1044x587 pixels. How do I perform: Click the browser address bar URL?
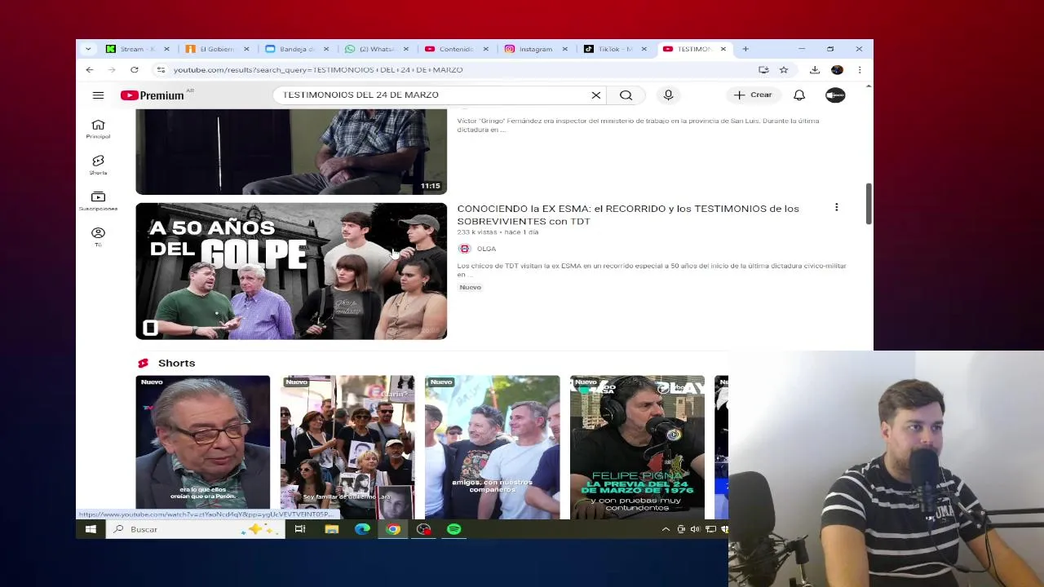(x=318, y=70)
